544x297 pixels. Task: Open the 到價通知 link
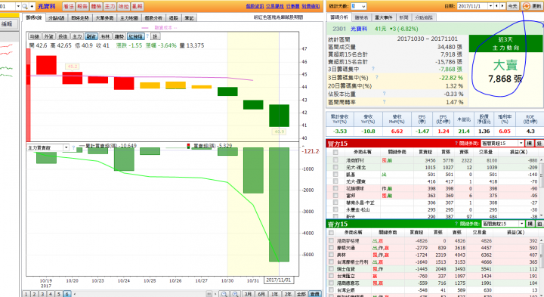click(311, 6)
